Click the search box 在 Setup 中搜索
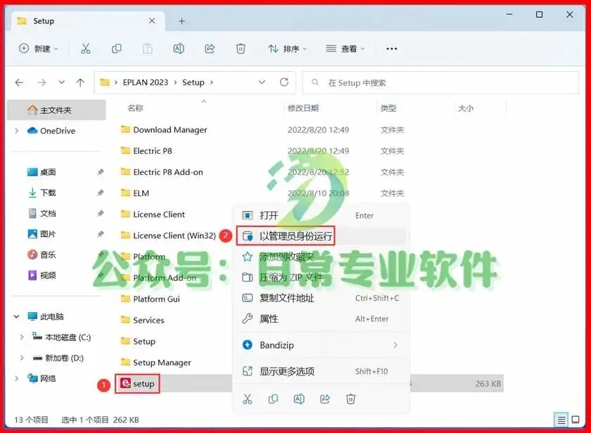This screenshot has height=433, width=591. (440, 82)
